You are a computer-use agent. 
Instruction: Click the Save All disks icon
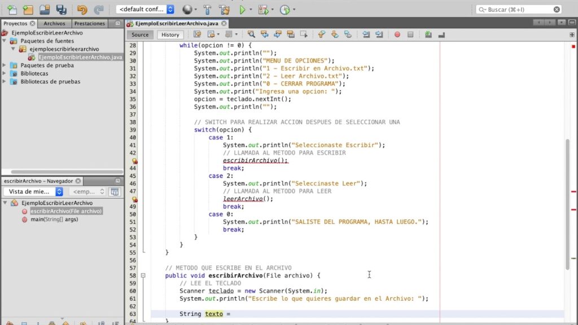pos(61,10)
